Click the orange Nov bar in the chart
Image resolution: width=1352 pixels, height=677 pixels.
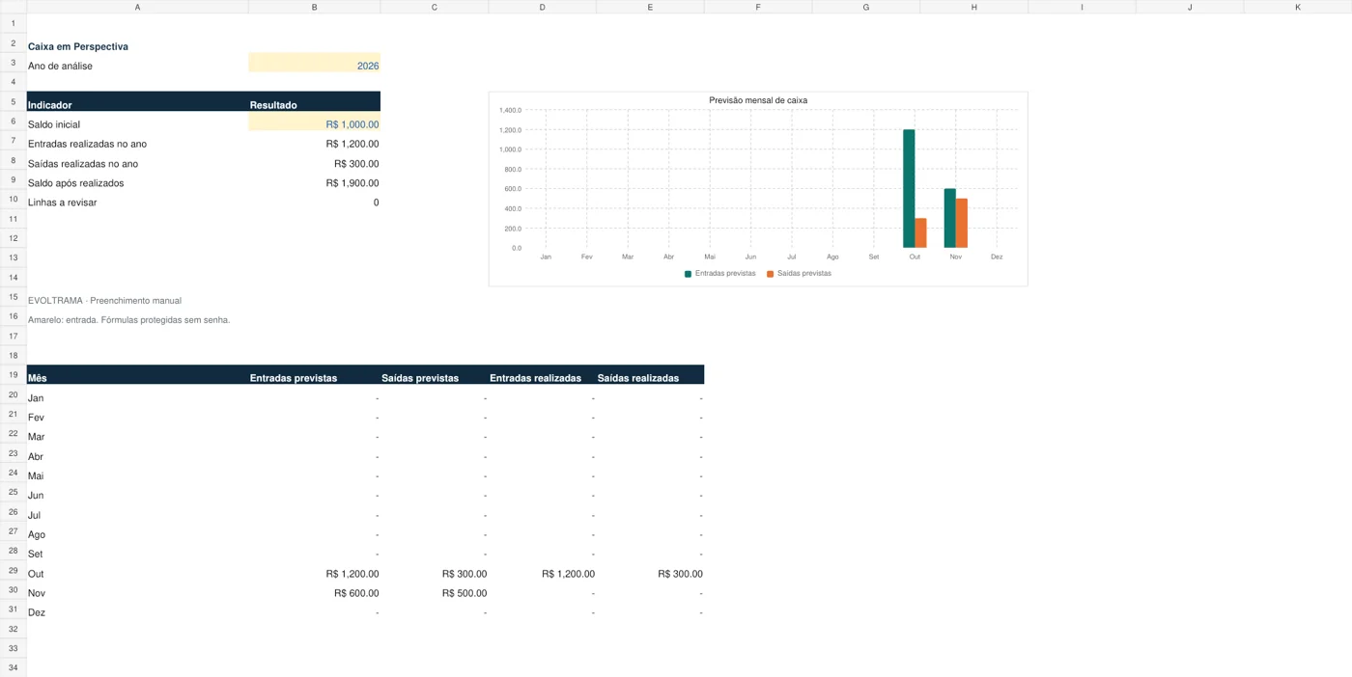(961, 223)
